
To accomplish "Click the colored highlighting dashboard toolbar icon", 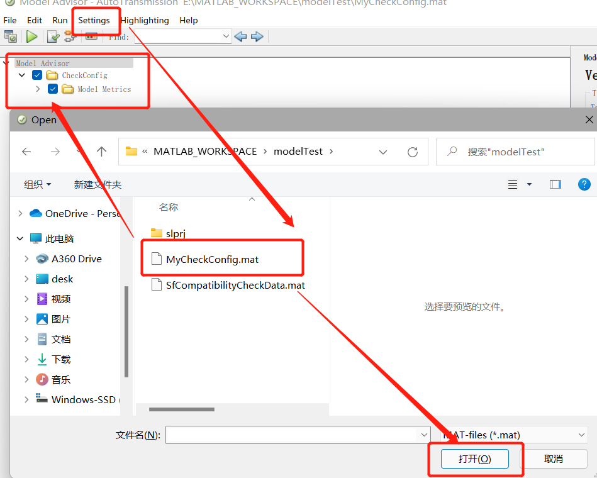I will (x=91, y=36).
